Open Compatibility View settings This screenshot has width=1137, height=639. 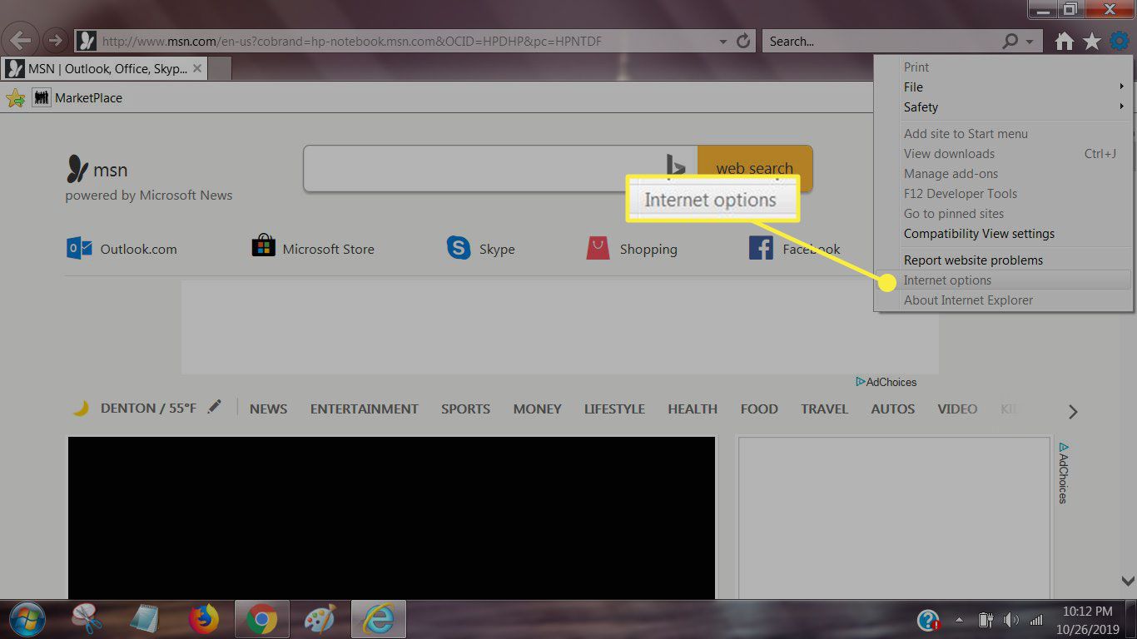(x=1004, y=233)
